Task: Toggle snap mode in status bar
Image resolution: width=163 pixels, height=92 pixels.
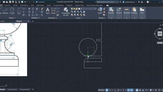Action: click(x=110, y=90)
